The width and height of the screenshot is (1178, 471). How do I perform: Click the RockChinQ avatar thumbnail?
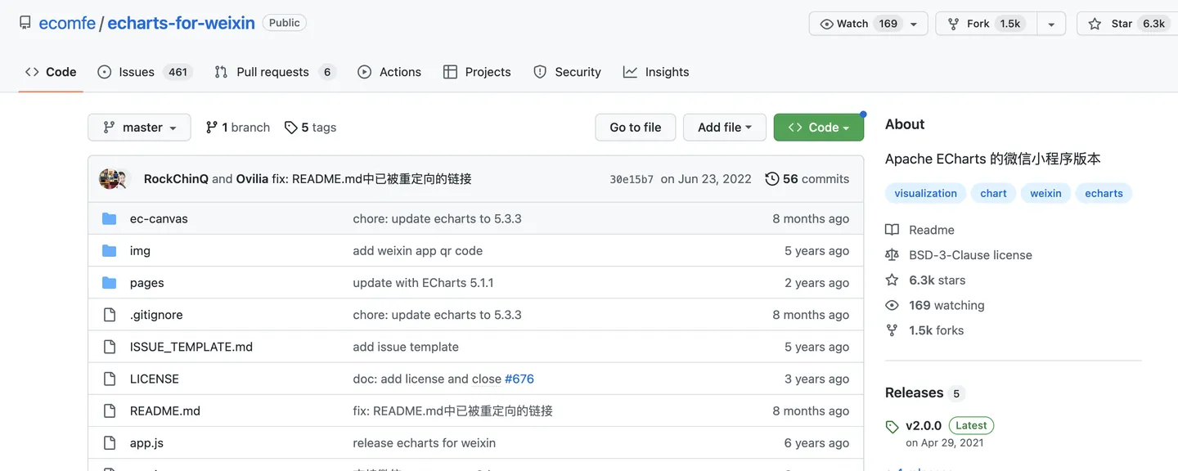coord(109,179)
